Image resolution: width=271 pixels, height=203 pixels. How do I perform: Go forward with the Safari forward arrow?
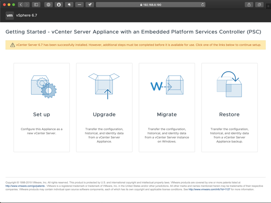pyautogui.click(x=27, y=5)
